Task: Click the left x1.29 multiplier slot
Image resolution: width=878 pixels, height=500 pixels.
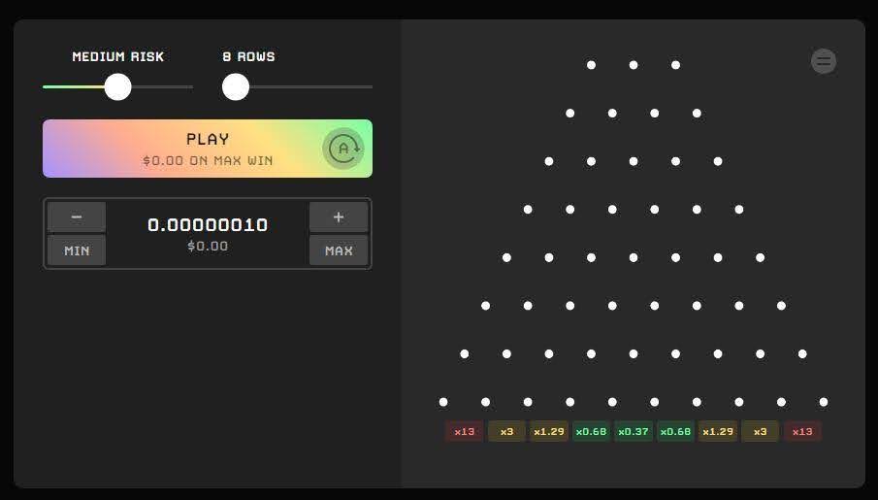Action: [549, 431]
